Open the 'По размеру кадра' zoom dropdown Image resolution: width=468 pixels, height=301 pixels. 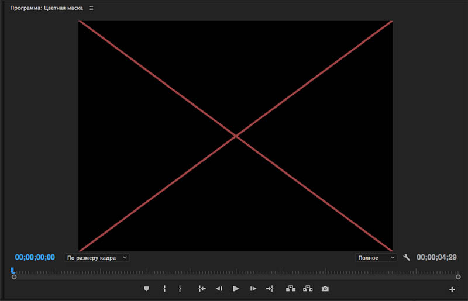pos(97,258)
